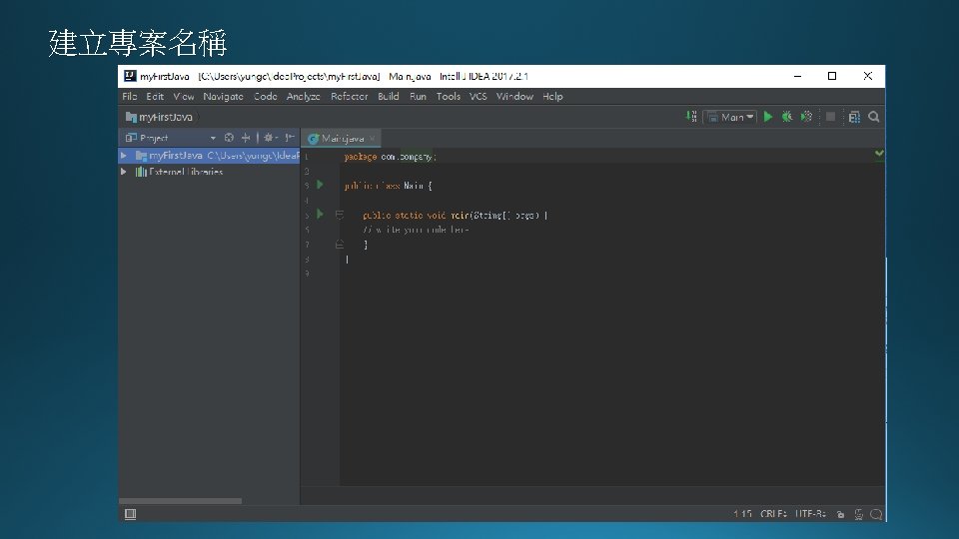Click Scroll from Source target icon
The width and height of the screenshot is (959, 539).
coord(229,138)
